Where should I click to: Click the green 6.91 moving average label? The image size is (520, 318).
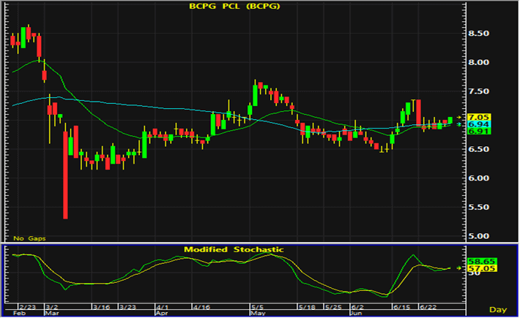point(478,132)
